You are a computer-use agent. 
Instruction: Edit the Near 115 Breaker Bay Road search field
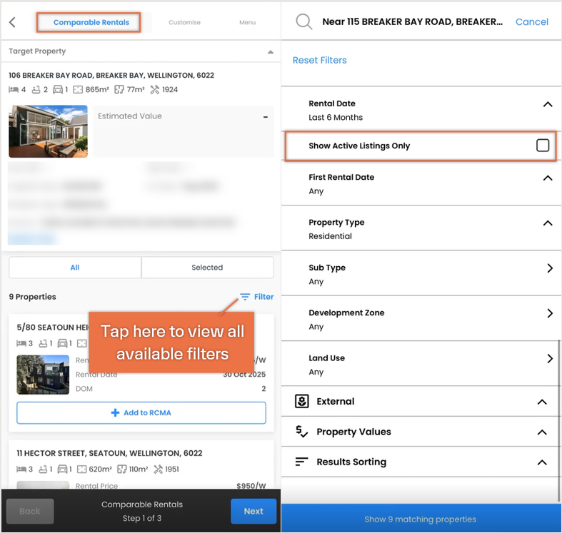click(413, 22)
